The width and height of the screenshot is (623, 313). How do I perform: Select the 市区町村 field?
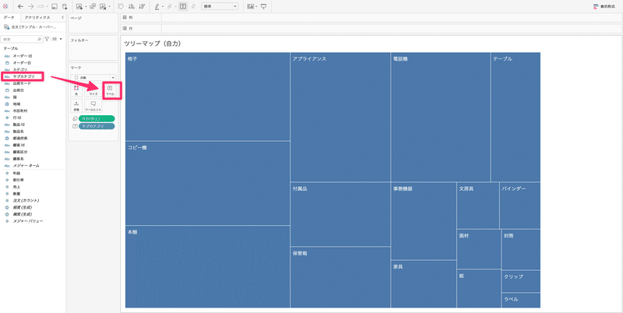[x=20, y=111]
